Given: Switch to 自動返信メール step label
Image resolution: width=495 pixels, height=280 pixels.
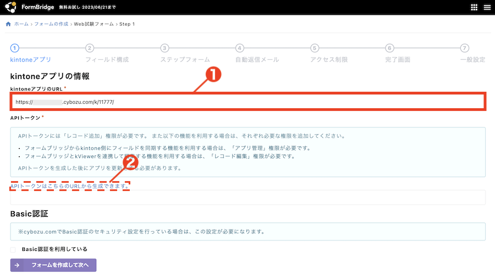Looking at the screenshot, I should click(257, 59).
